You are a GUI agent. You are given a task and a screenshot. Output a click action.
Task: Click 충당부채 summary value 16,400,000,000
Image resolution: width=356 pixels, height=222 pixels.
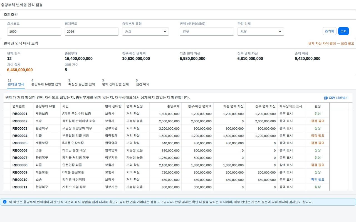pyautogui.click(x=79, y=59)
